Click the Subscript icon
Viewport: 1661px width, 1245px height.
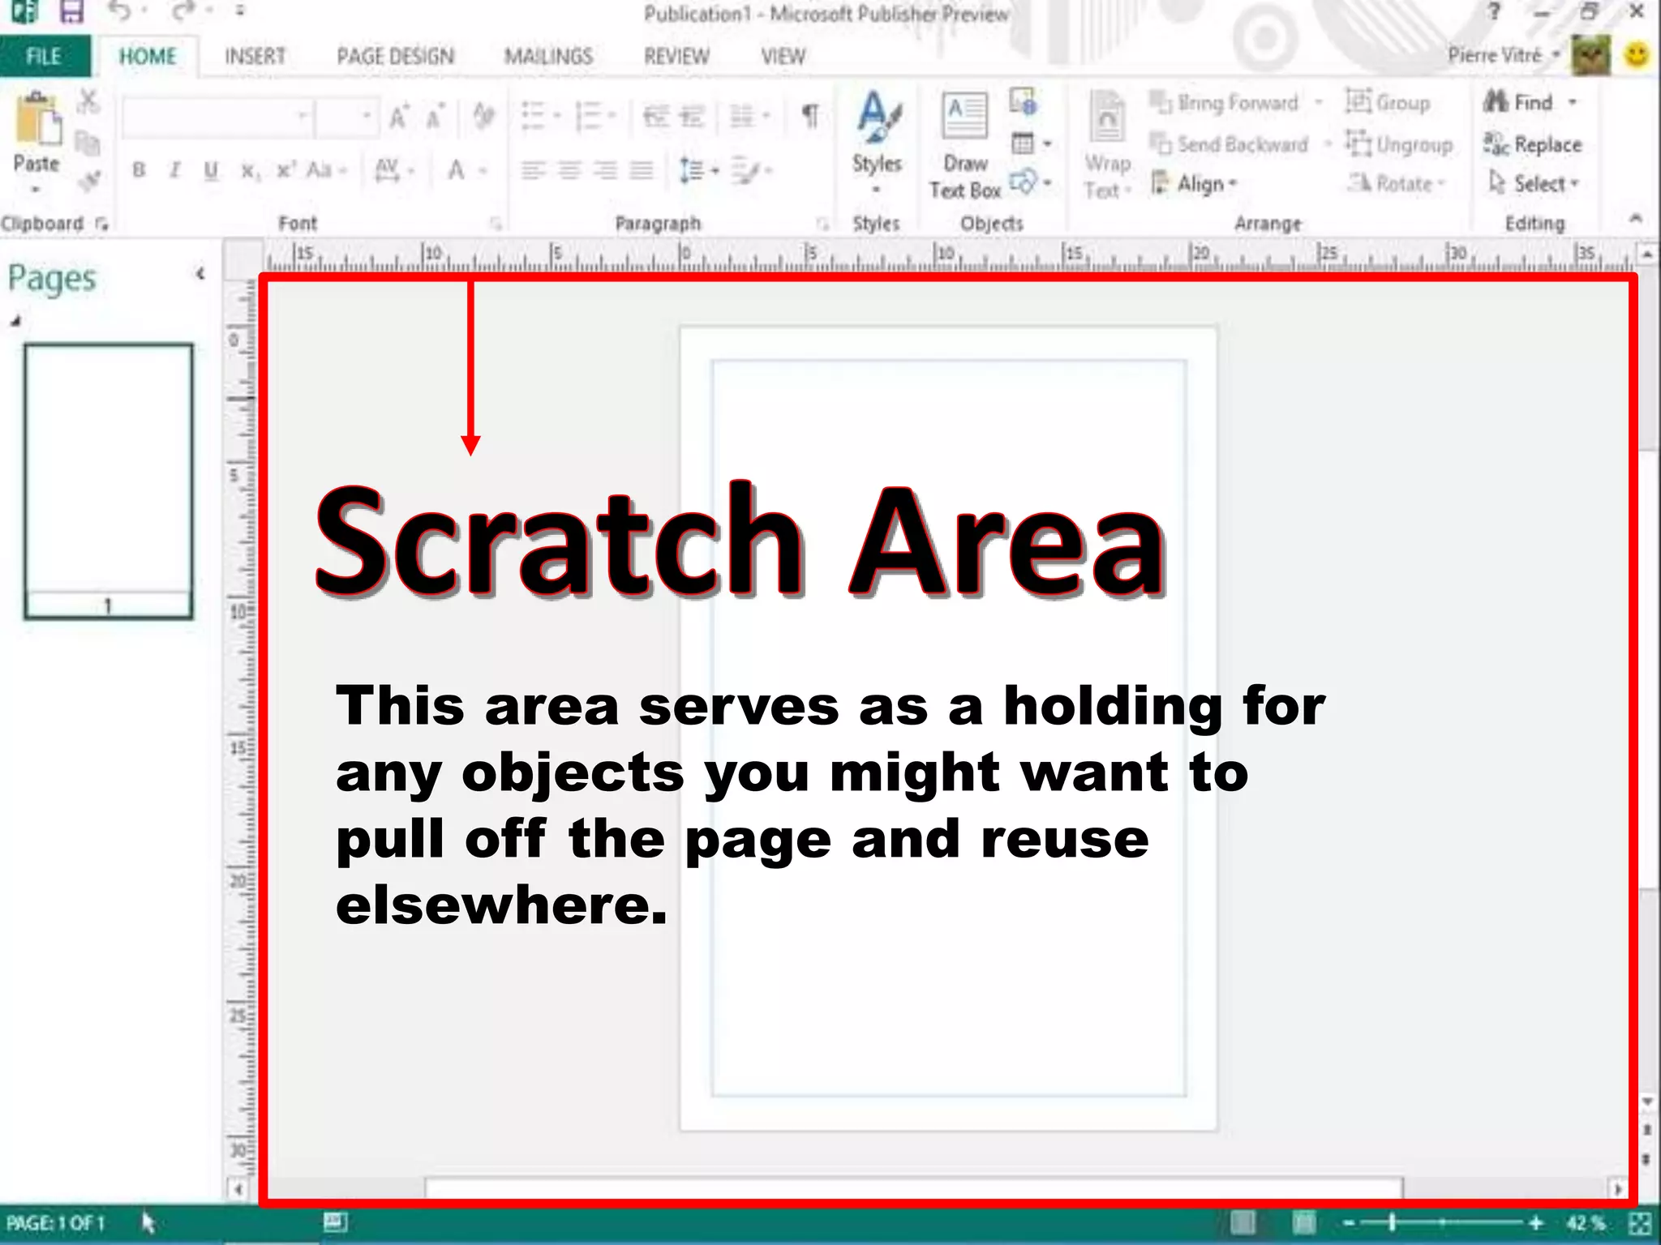tap(249, 171)
